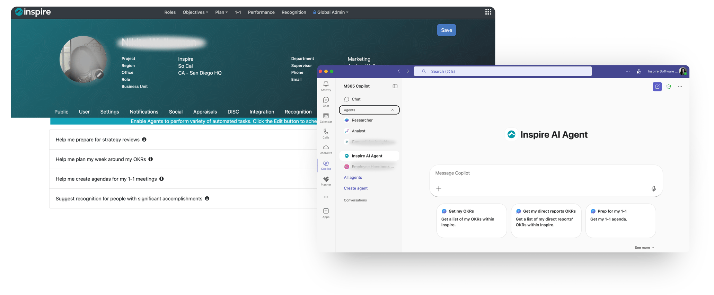
Task: Edit the profile photo with the pencil icon
Action: click(x=99, y=74)
